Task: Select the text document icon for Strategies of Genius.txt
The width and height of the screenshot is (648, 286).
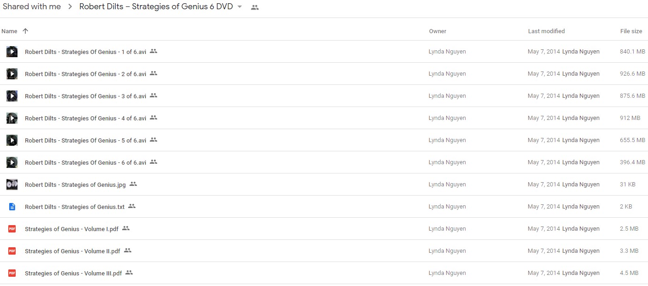Action: pyautogui.click(x=12, y=207)
